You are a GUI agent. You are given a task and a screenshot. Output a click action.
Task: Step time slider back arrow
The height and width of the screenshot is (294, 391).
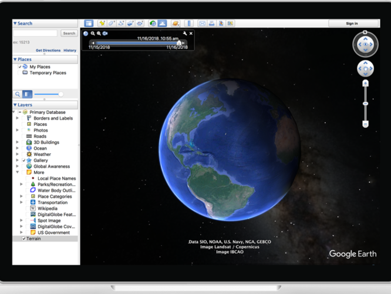(93, 43)
